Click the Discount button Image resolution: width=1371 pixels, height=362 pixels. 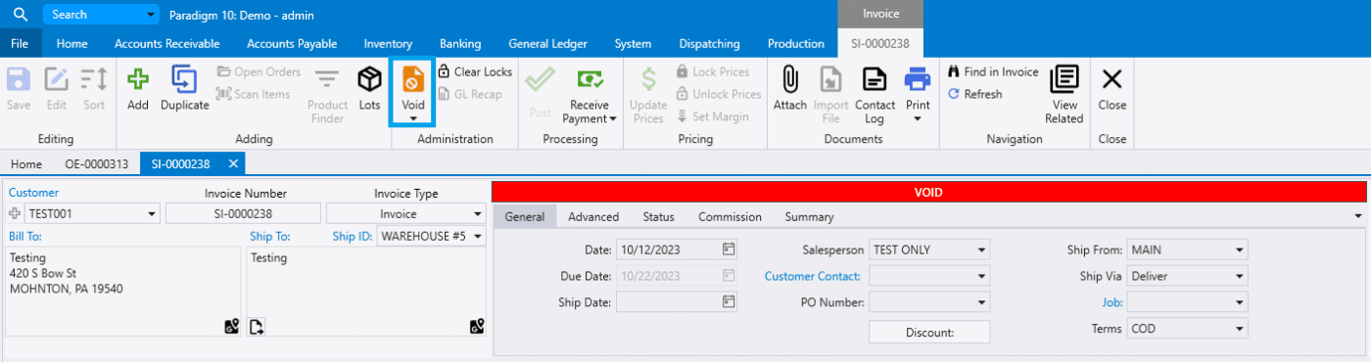929,333
